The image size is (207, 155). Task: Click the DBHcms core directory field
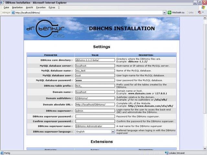tap(95, 60)
